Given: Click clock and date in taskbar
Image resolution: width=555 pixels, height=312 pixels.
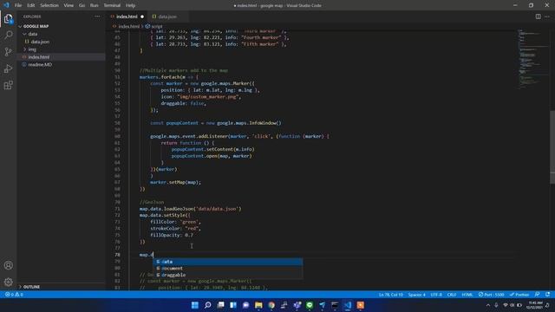Looking at the screenshot, I should click(x=534, y=305).
